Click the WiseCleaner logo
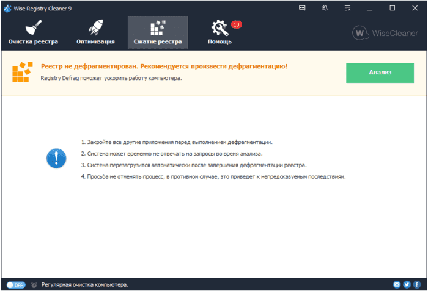 click(x=386, y=32)
